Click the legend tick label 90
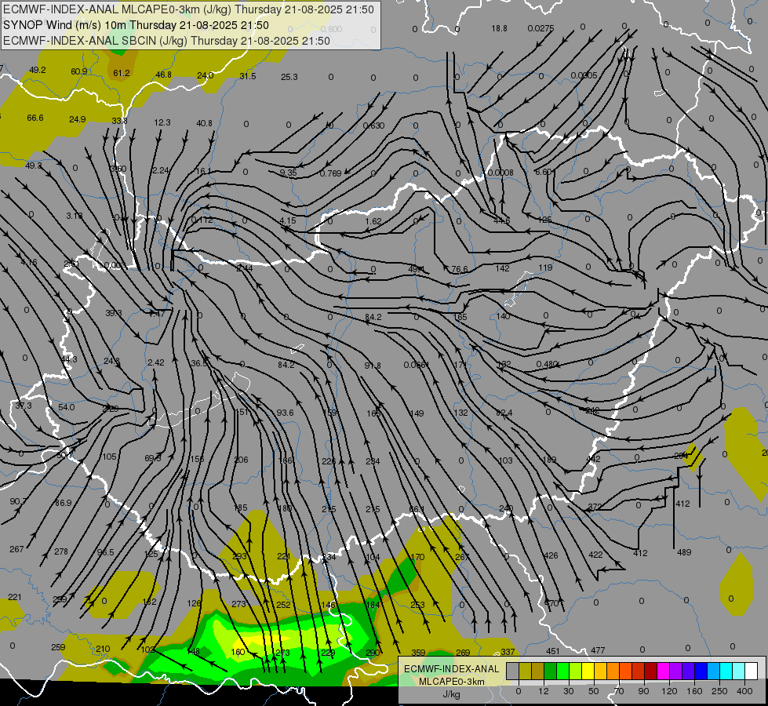 click(643, 691)
